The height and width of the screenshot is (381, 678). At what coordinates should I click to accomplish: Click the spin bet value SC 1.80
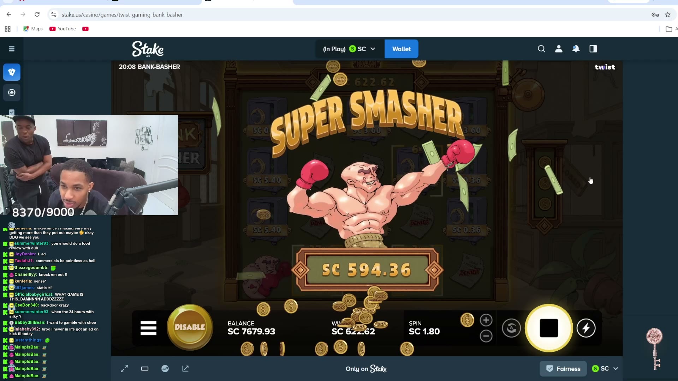click(x=424, y=332)
